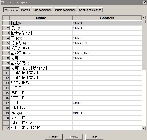147x140 pixels.
Task: Select the 读取会话... entry
Action: [x=41, y=93]
